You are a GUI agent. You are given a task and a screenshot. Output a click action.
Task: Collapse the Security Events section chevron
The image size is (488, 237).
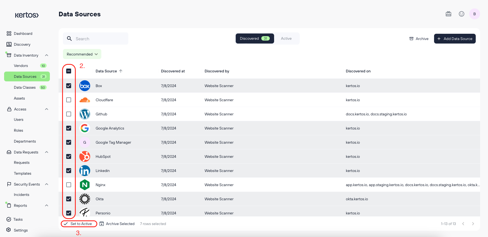pyautogui.click(x=47, y=184)
